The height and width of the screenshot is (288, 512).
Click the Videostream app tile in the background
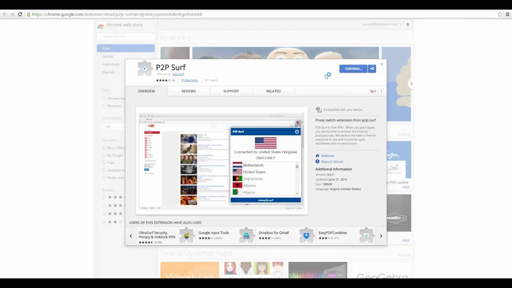click(x=190, y=270)
